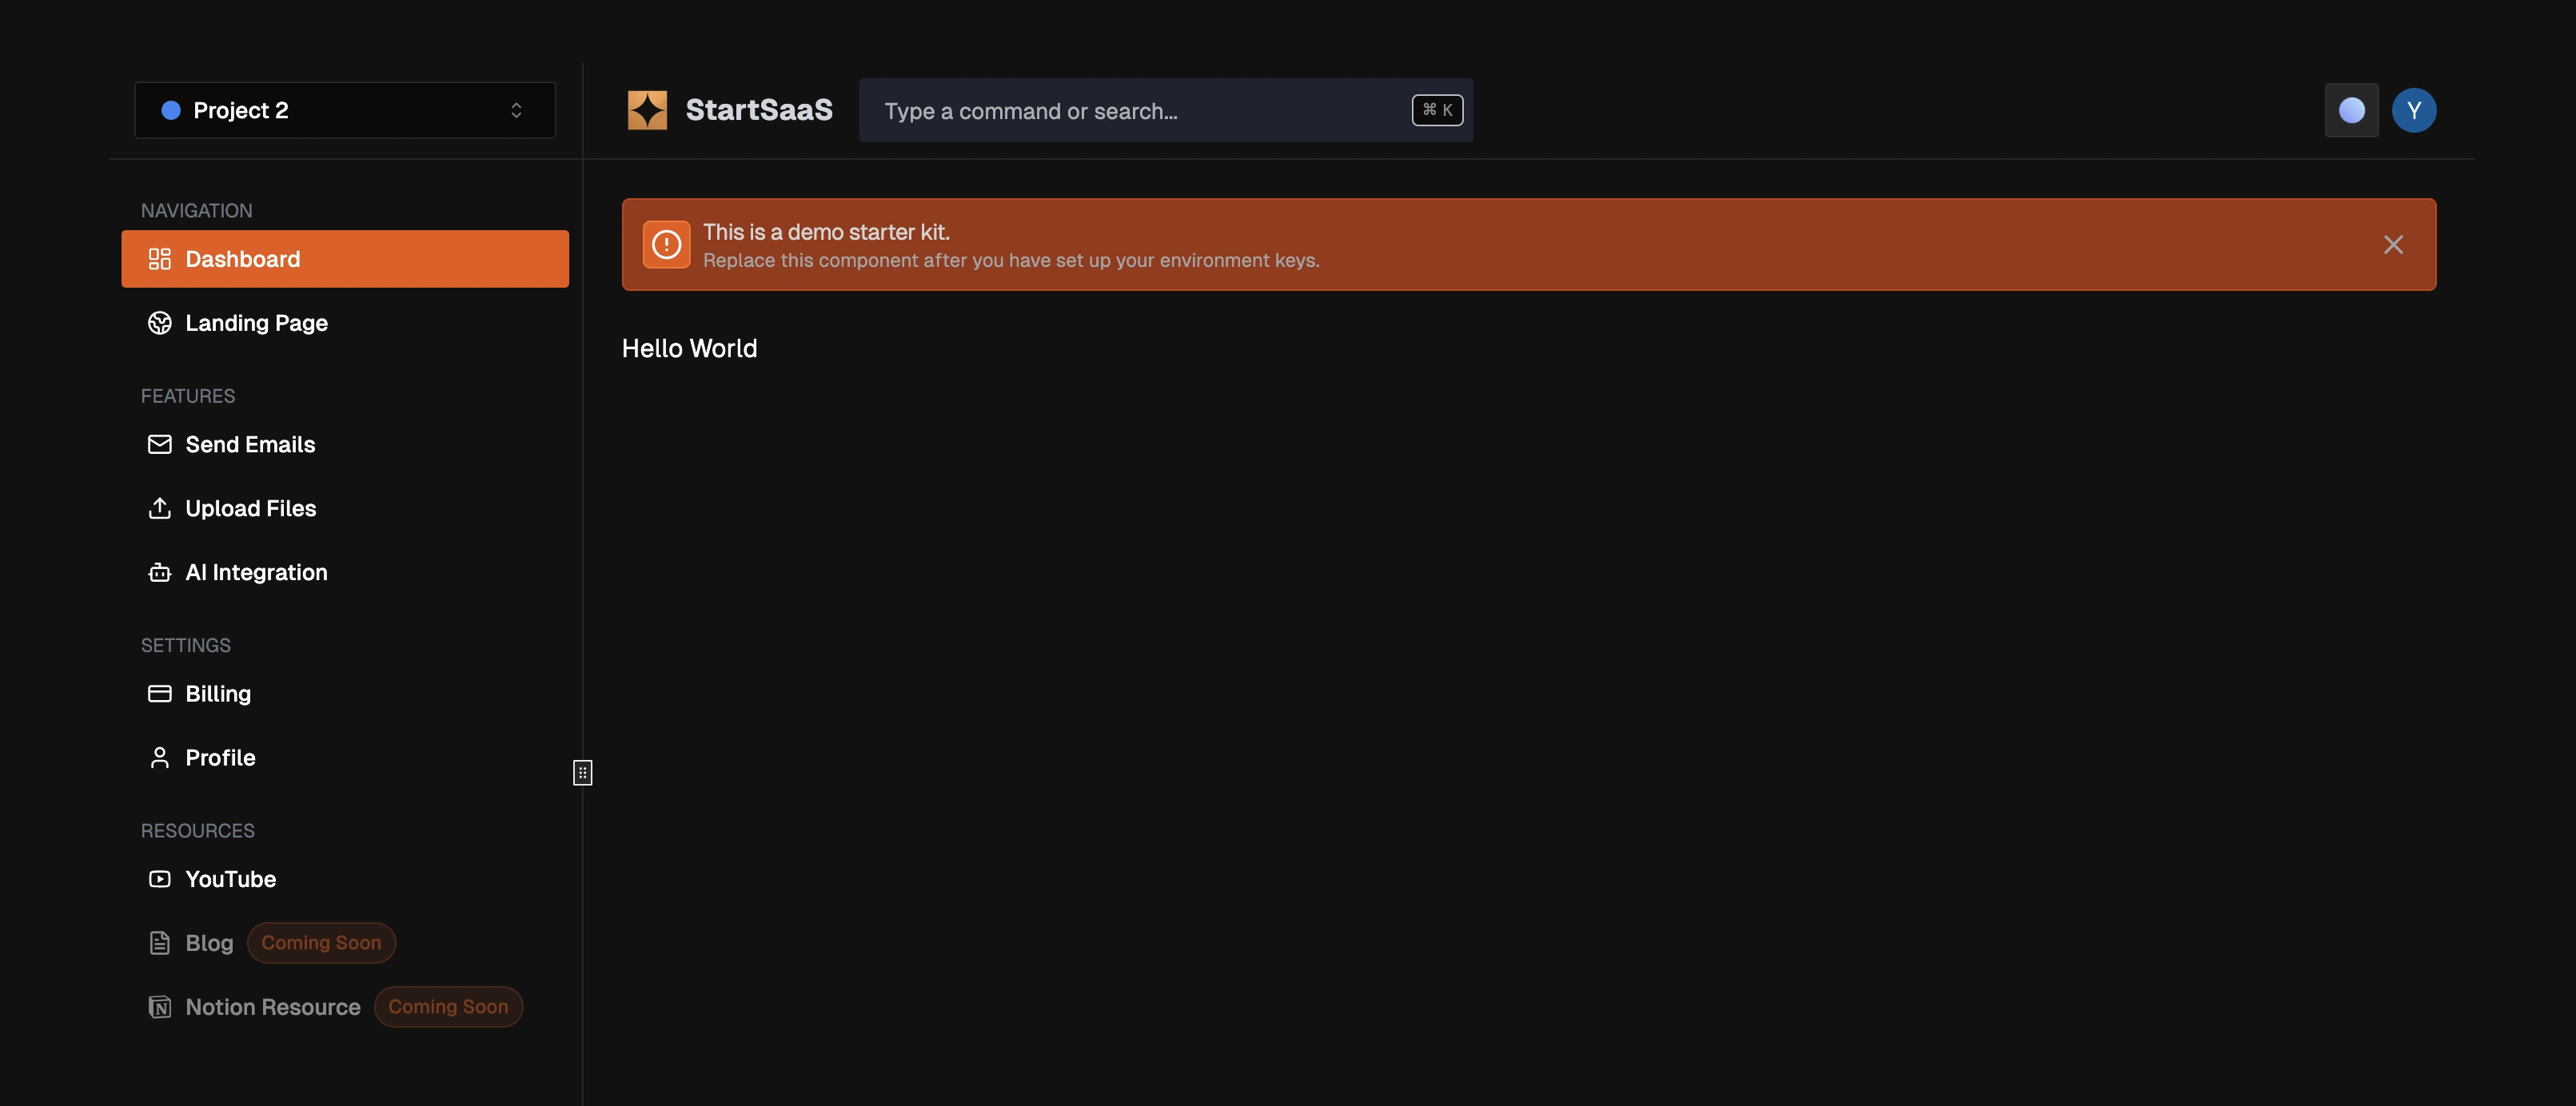The width and height of the screenshot is (2576, 1106).
Task: Open the Project 2 selector dropdown
Action: (345, 110)
